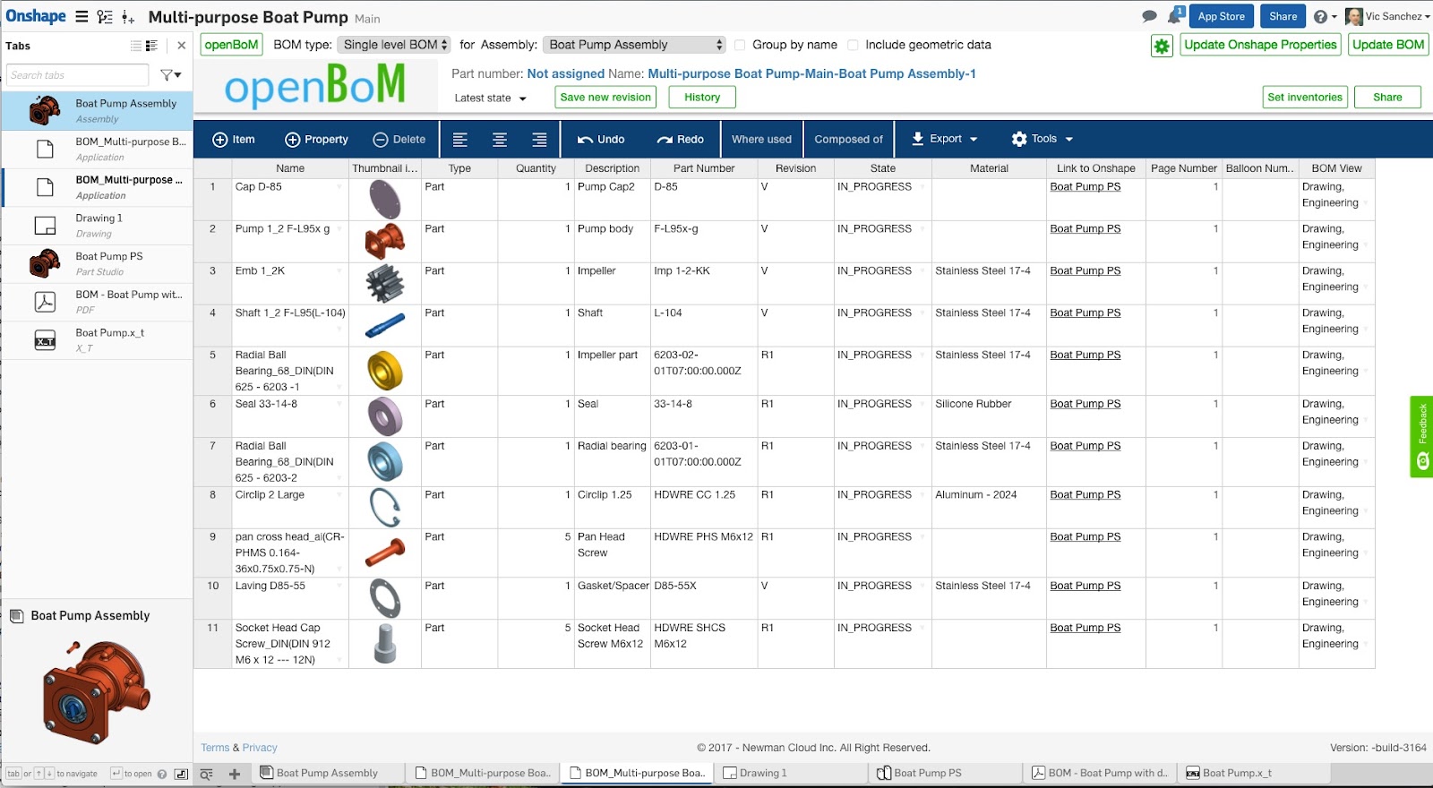Image resolution: width=1433 pixels, height=788 pixels.
Task: Select Boat Pump.x_t in Tabs panel
Action: tap(97, 340)
